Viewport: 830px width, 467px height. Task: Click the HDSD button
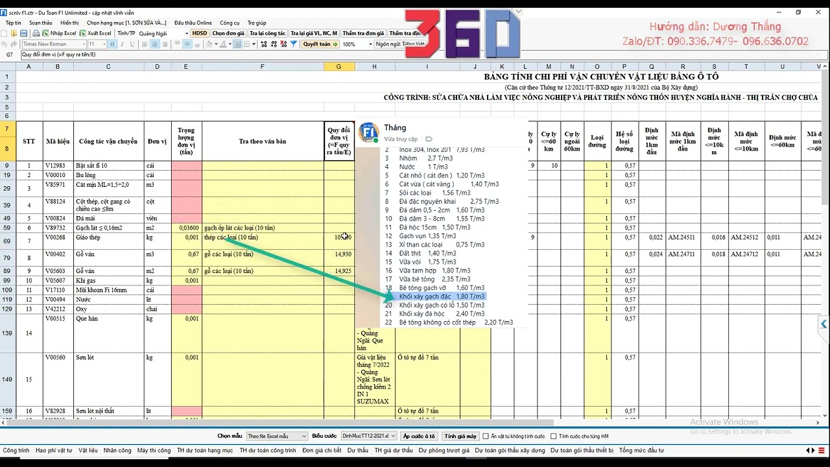[200, 33]
